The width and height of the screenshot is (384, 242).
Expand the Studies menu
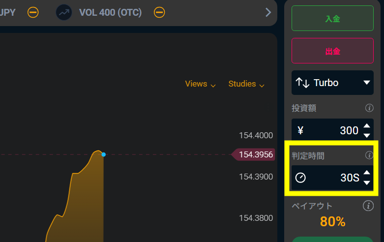(246, 84)
